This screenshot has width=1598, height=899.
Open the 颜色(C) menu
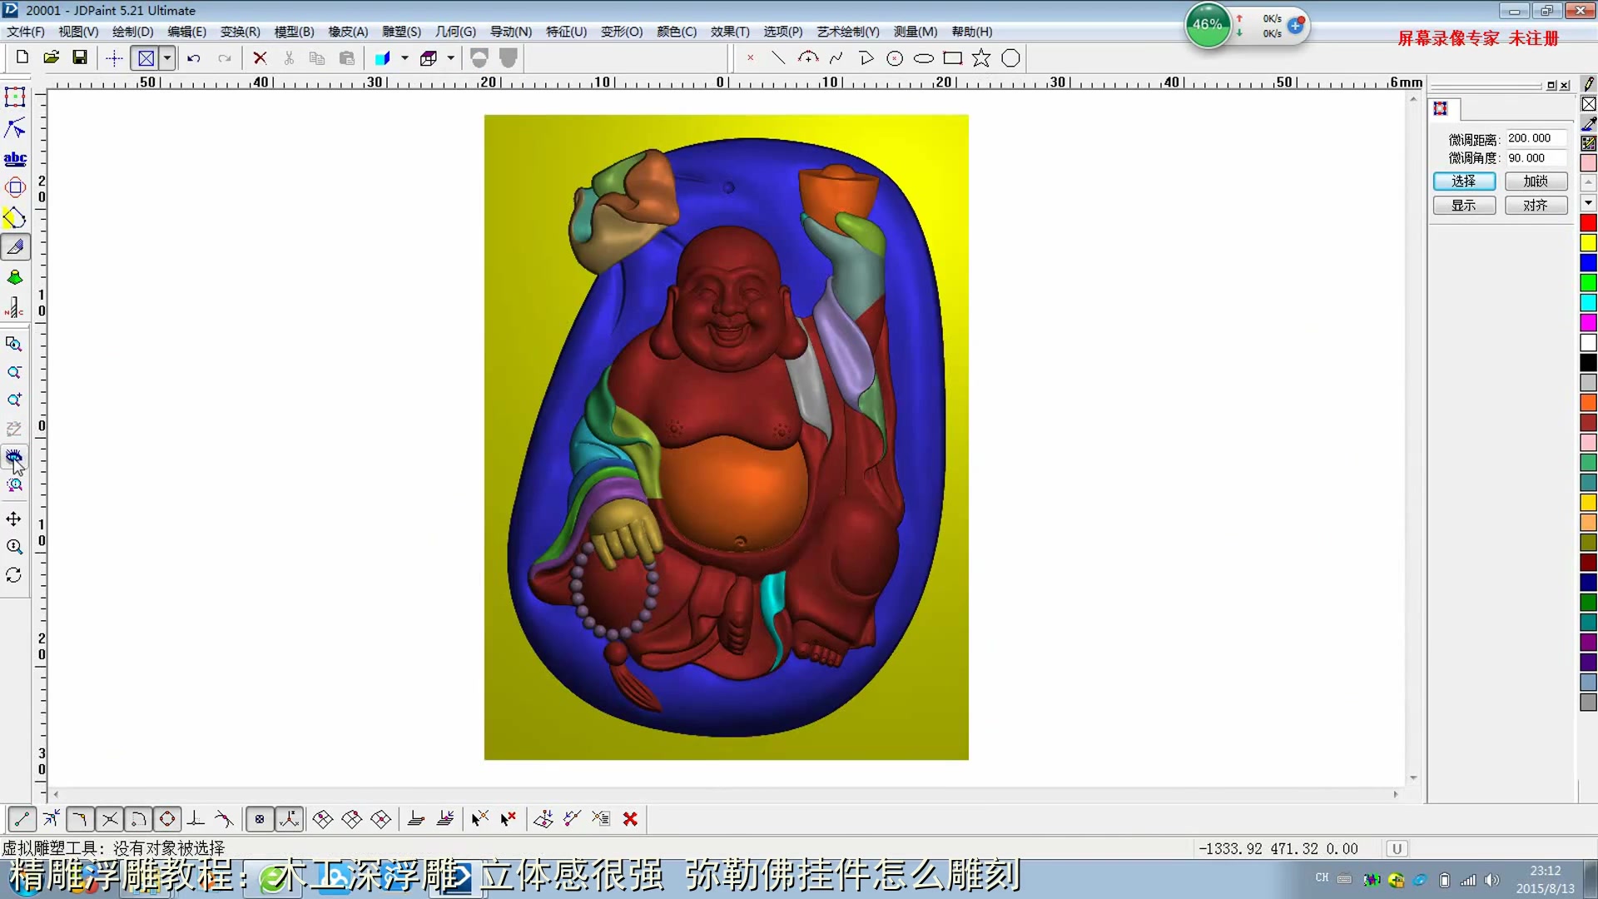click(677, 32)
